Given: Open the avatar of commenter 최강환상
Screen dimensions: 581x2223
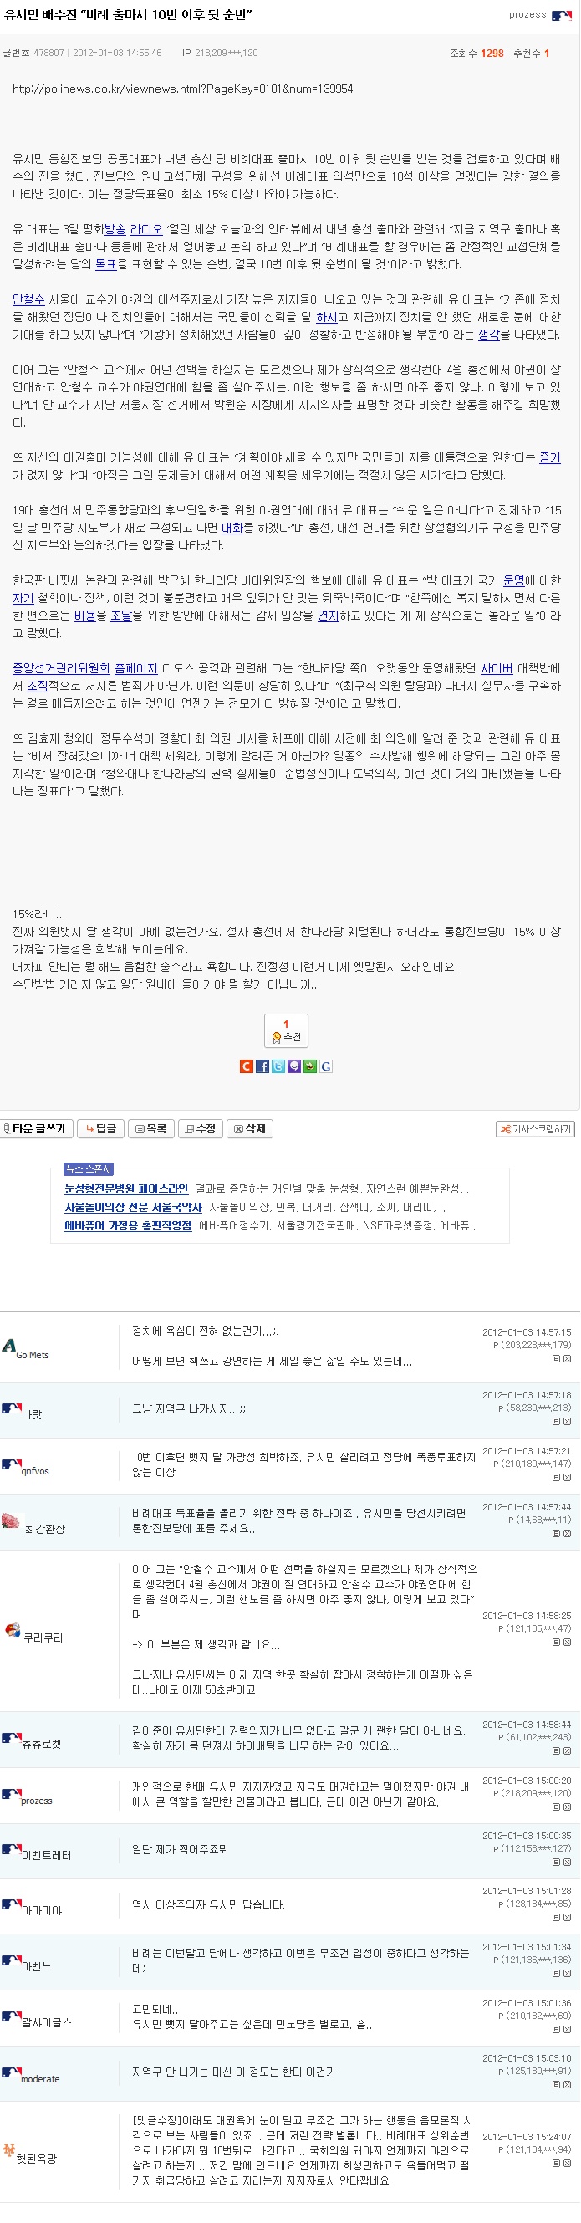Looking at the screenshot, I should [x=10, y=1520].
